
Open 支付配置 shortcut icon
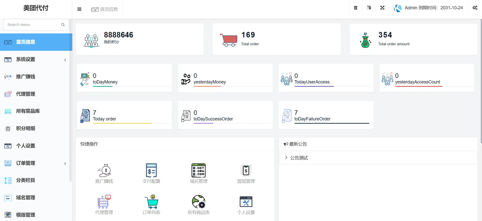(x=151, y=170)
